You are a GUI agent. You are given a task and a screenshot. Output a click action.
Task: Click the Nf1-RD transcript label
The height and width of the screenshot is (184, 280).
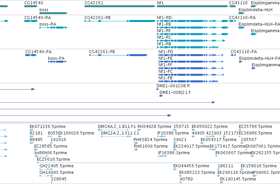[x=164, y=18]
